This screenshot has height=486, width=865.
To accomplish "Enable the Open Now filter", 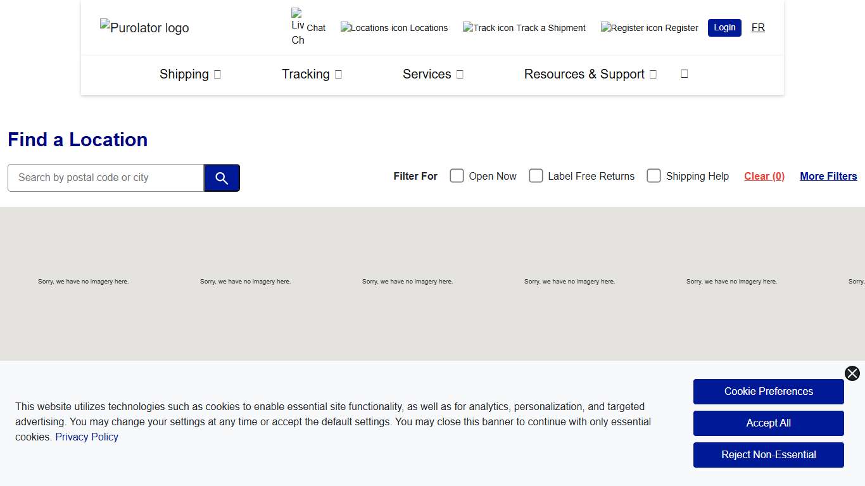I will (457, 175).
